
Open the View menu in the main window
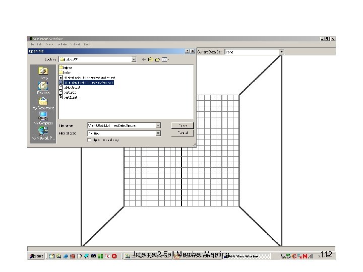(x=49, y=44)
